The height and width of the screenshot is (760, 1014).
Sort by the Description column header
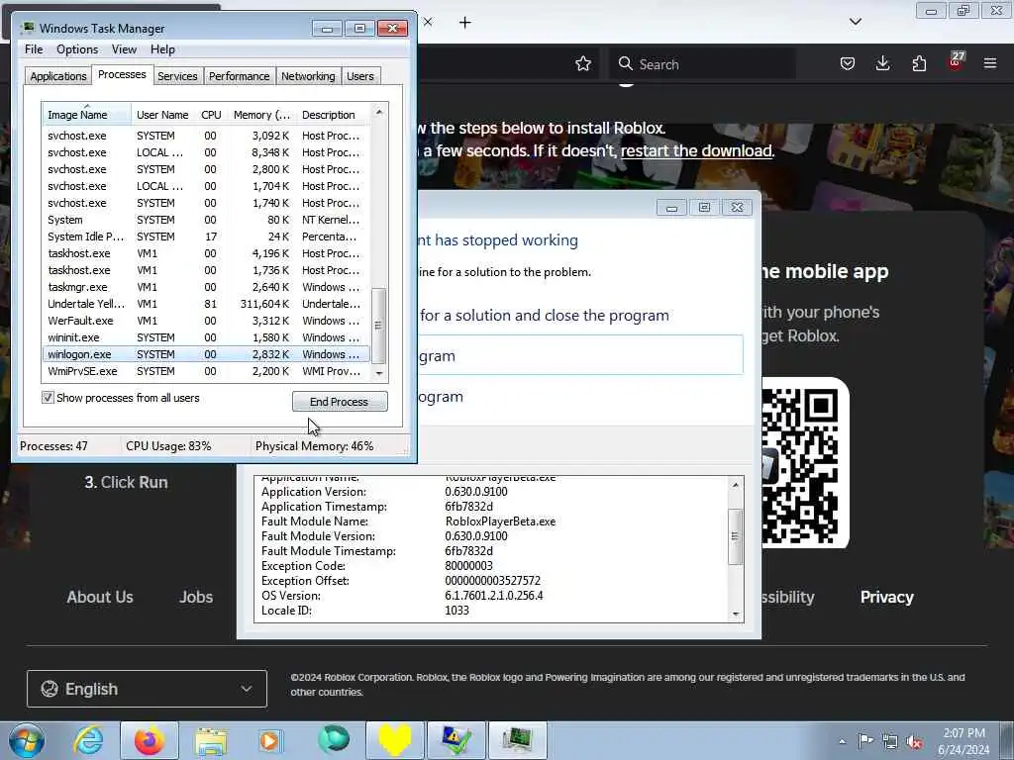pyautogui.click(x=332, y=115)
